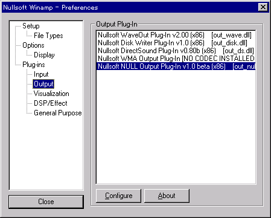
Task: Select Nullsoft WaveOut Plug-In v2.00
Action: (x=176, y=35)
